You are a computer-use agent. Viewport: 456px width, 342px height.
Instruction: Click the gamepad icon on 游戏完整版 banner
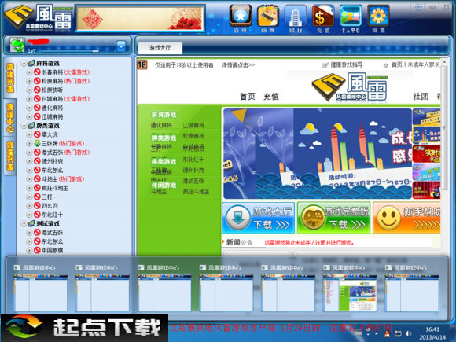pyautogui.click(x=313, y=218)
